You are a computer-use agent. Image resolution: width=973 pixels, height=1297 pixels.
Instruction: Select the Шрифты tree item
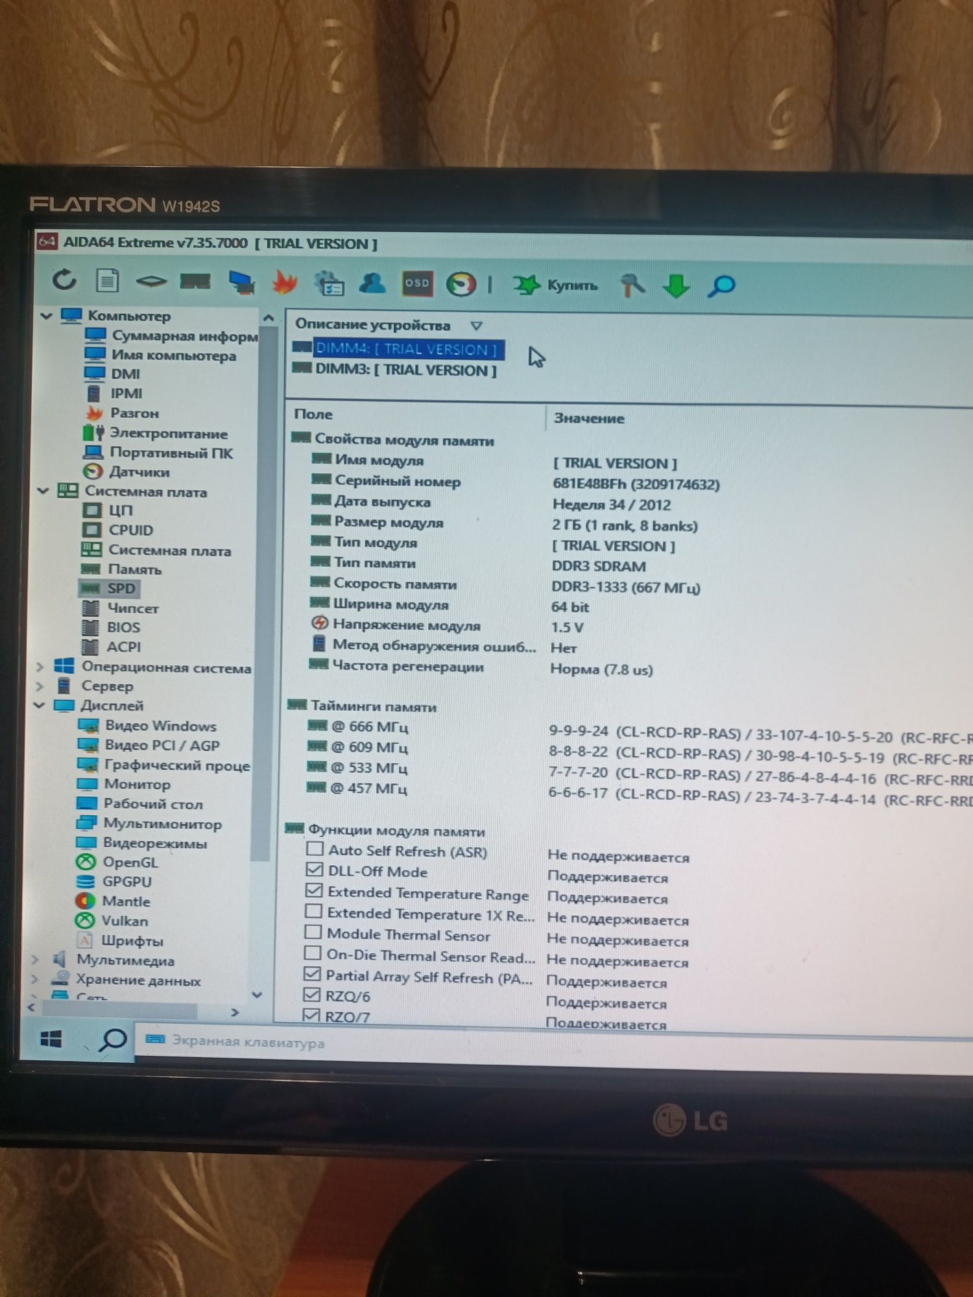(x=119, y=940)
